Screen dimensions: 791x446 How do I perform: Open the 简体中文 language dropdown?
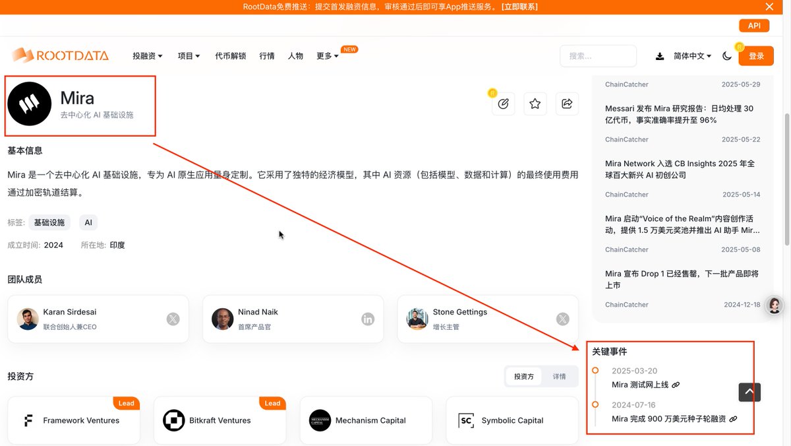(692, 56)
